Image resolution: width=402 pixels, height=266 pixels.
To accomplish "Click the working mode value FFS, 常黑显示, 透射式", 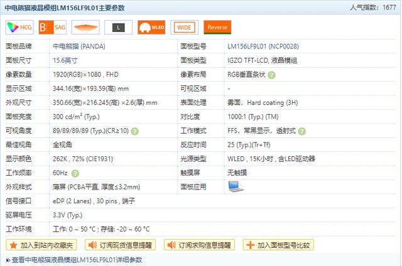I will [x=261, y=131].
